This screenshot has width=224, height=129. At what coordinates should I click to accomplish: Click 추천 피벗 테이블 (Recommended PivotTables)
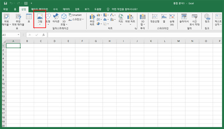[x=18, y=20]
